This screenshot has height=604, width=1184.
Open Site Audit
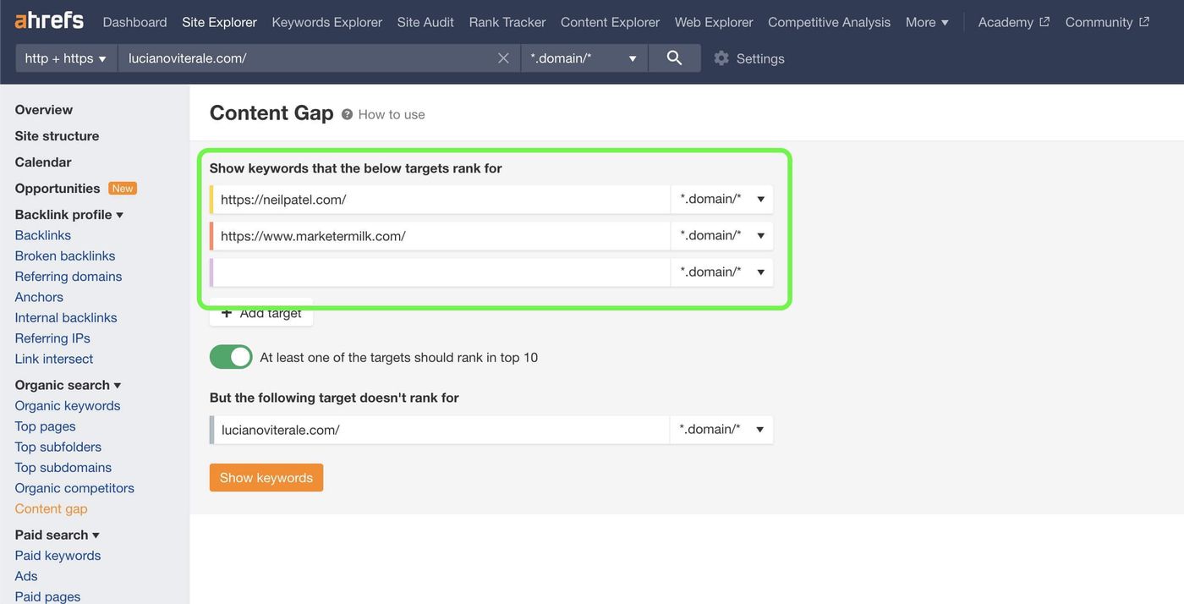click(425, 22)
